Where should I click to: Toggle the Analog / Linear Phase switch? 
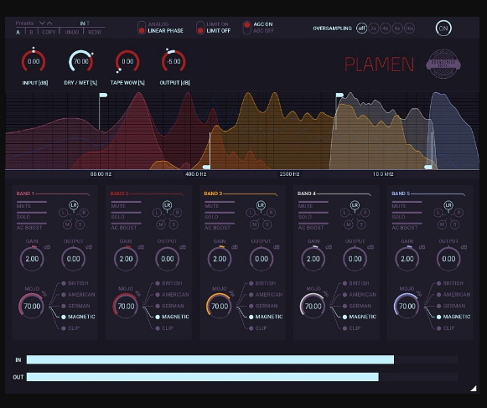coord(142,28)
